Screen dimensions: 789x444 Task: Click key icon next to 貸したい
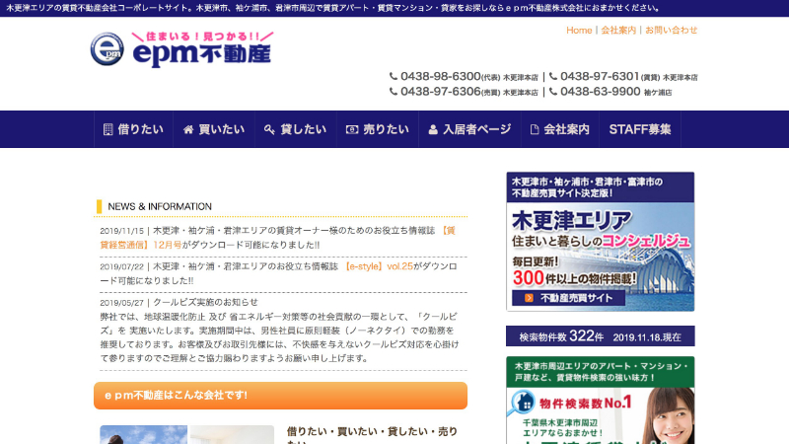click(x=269, y=129)
